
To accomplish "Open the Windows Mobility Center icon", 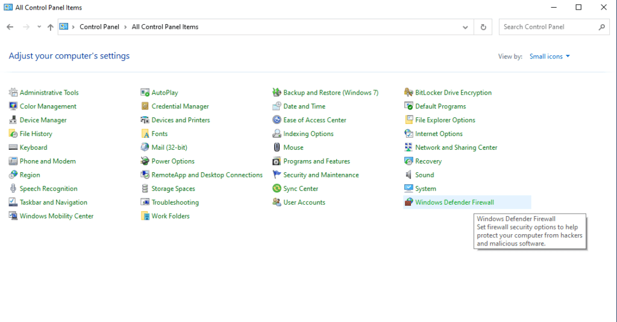I will [x=13, y=216].
